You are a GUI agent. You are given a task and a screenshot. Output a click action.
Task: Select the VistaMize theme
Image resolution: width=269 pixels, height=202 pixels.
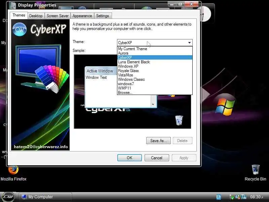(x=155, y=75)
